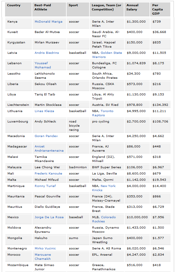Open the Ronny Turiaf link
175x272 pixels.
click(x=45, y=186)
